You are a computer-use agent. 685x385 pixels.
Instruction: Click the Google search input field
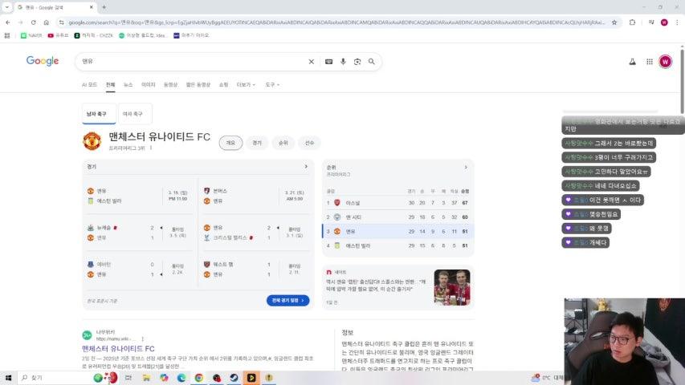pyautogui.click(x=192, y=62)
